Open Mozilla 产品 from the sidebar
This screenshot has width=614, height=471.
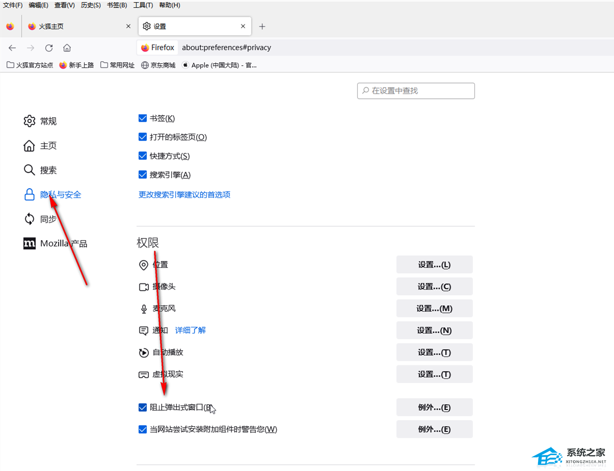click(55, 244)
